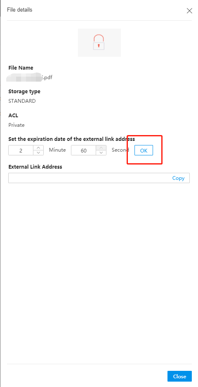Viewport: 198px width, 387px height.
Task: Click the External Link Address heading
Action: [x=35, y=167]
